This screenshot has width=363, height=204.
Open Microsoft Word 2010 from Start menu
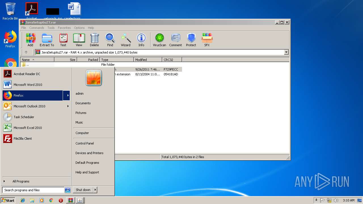click(36, 85)
